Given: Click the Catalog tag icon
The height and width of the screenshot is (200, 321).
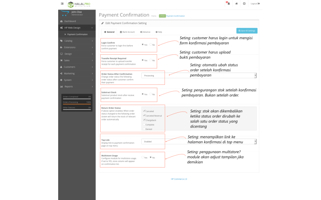Looking at the screenshot, I should click(x=61, y=41).
